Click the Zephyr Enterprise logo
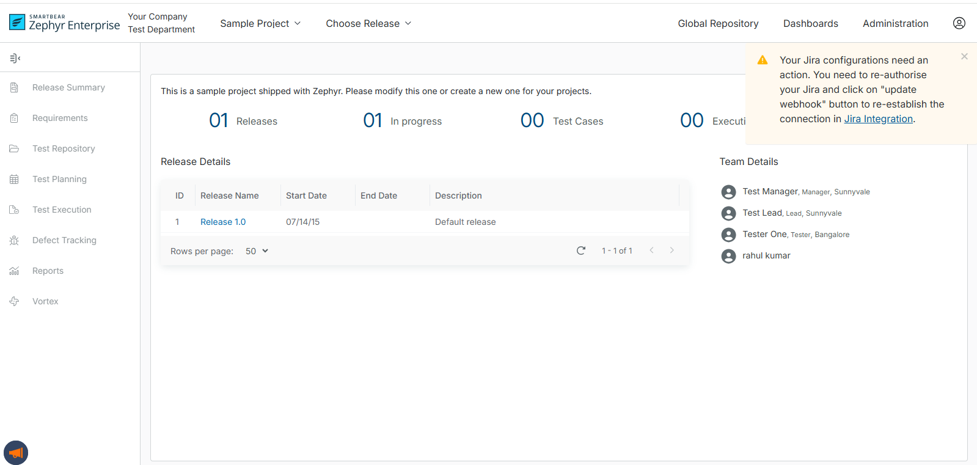The image size is (977, 465). coord(65,23)
